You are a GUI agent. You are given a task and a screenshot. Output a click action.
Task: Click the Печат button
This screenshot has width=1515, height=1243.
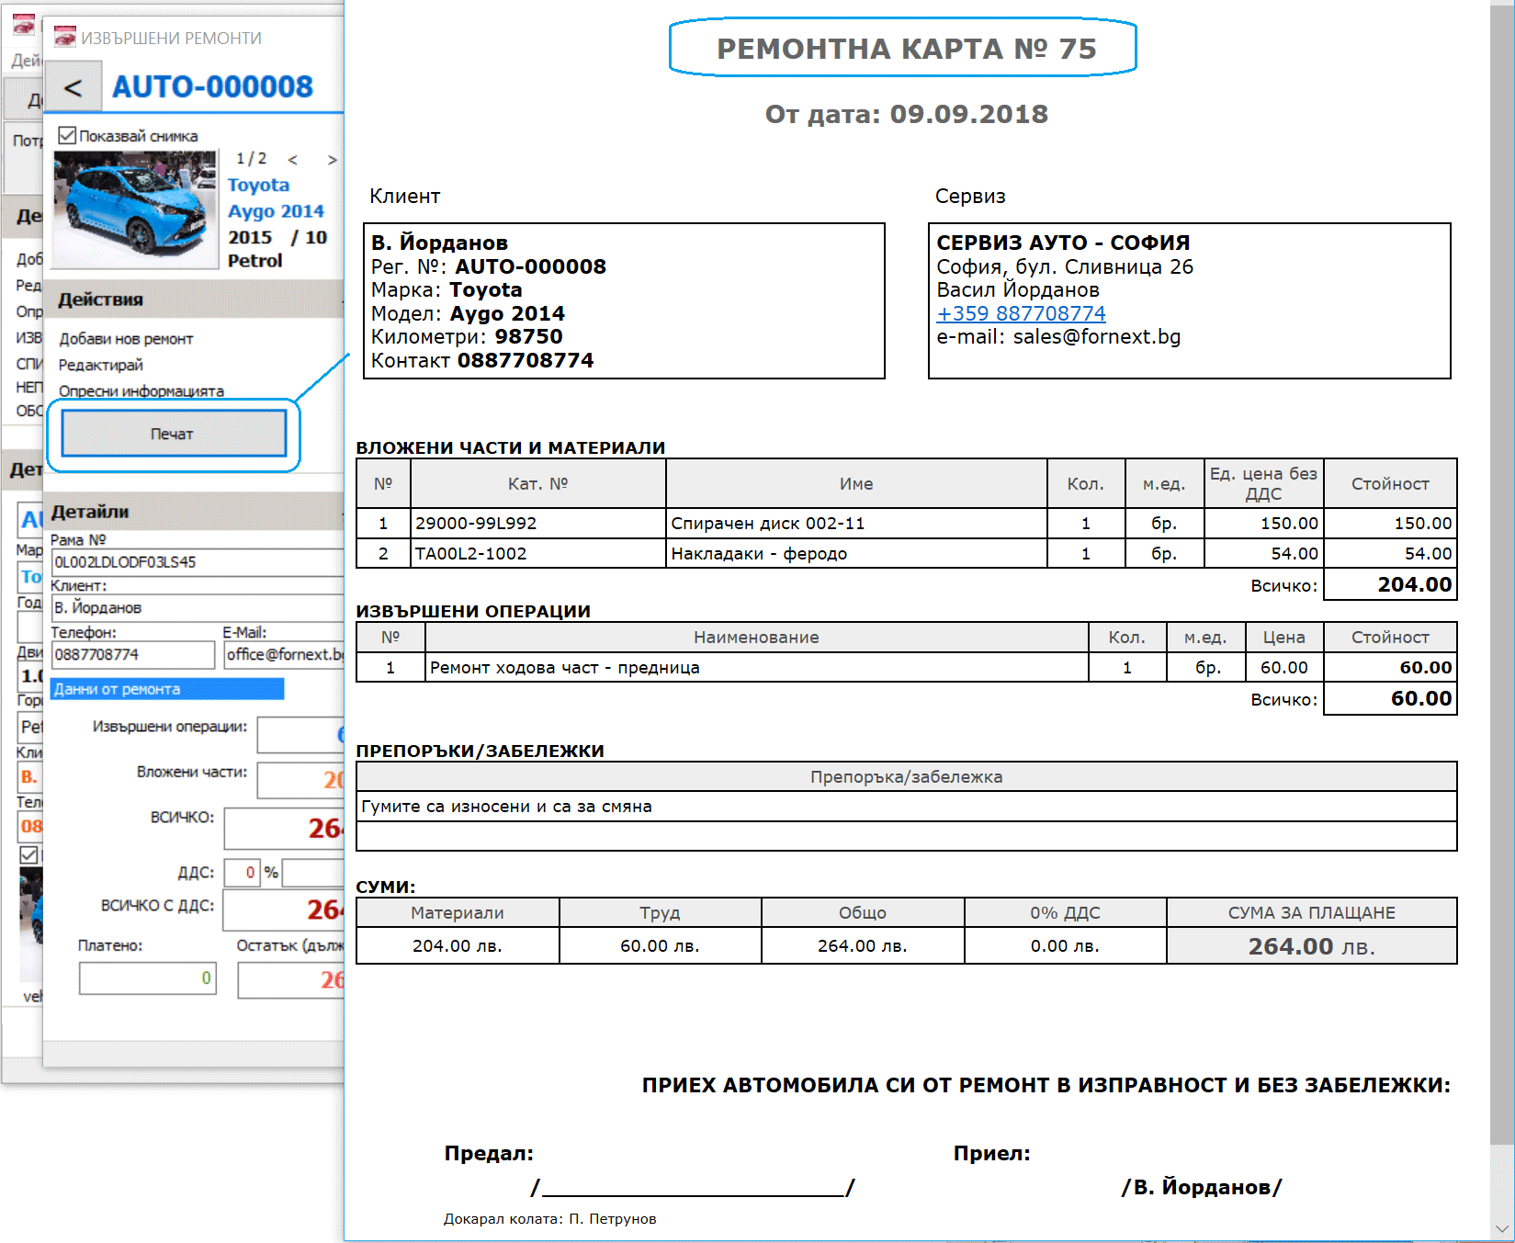click(x=174, y=434)
